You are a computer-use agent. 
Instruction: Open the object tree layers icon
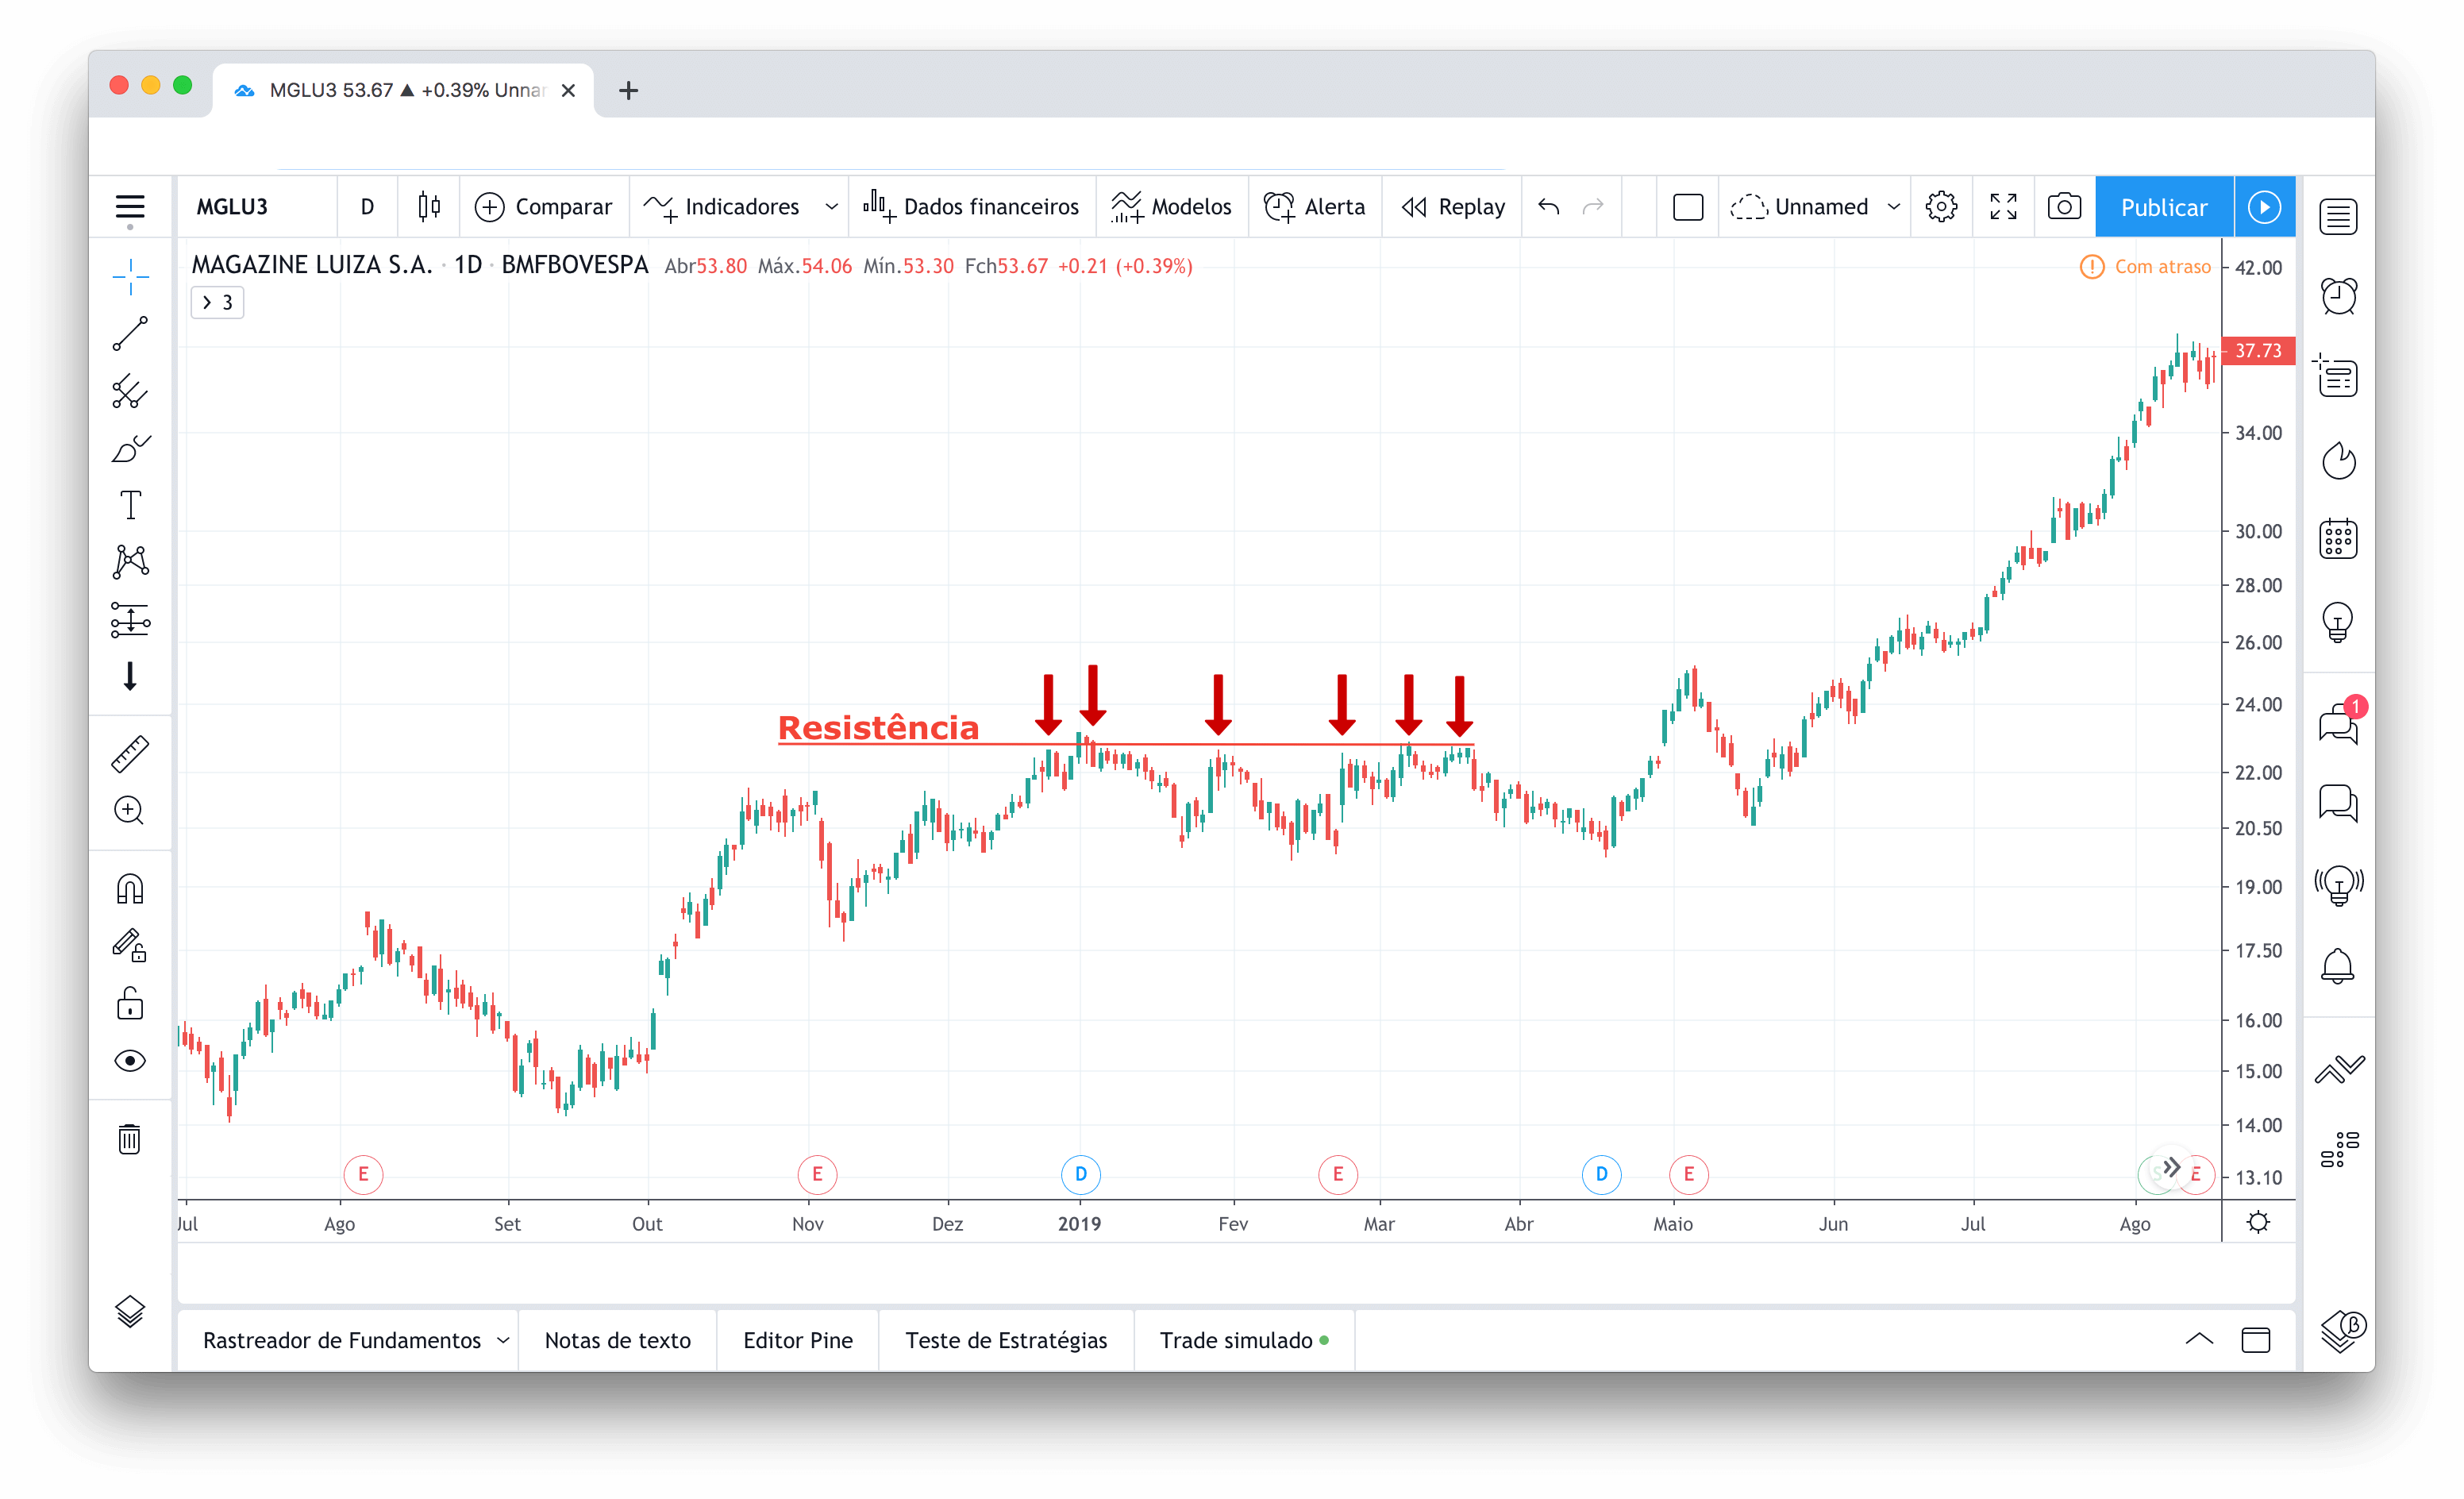130,1311
